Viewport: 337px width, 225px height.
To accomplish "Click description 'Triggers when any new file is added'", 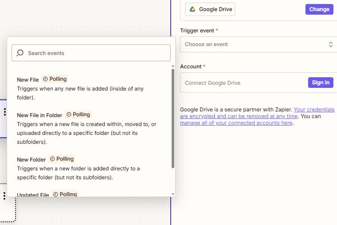I will point(80,93).
